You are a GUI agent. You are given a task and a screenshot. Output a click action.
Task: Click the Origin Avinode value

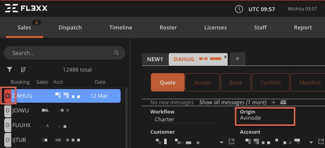coord(251,118)
